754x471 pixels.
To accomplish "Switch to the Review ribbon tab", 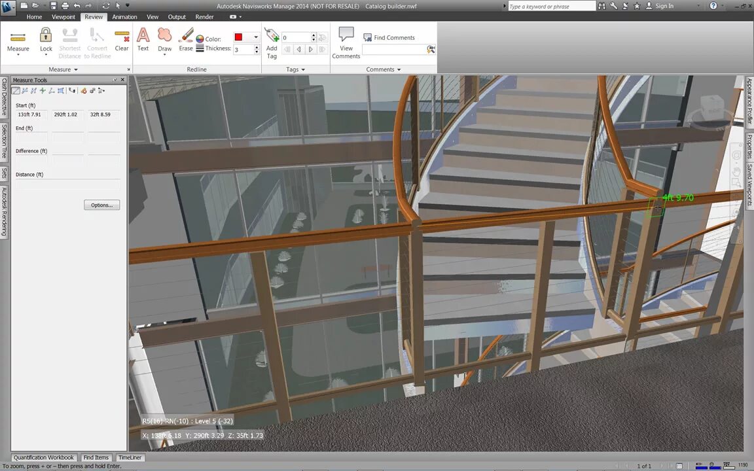I will [x=94, y=16].
